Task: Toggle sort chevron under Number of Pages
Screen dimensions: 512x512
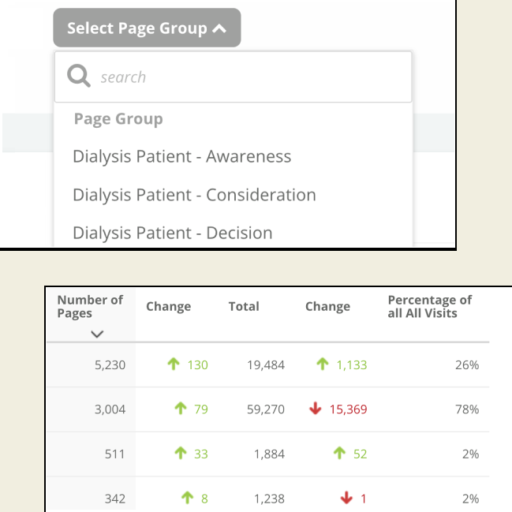Action: pyautogui.click(x=97, y=334)
